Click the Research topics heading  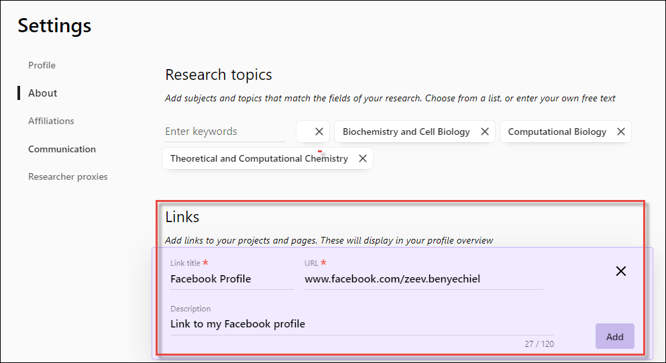coord(219,74)
